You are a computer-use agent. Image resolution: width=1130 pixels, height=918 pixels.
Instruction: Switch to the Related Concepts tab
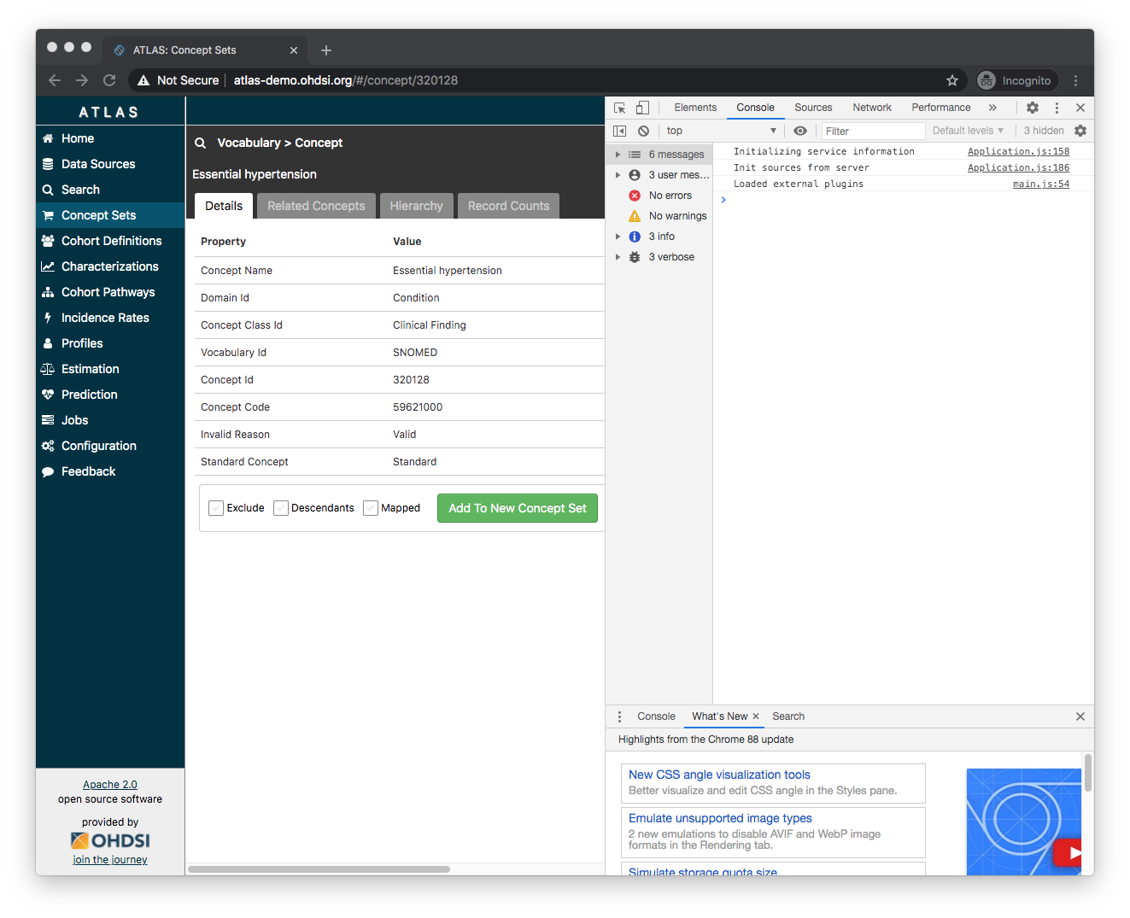coord(316,206)
